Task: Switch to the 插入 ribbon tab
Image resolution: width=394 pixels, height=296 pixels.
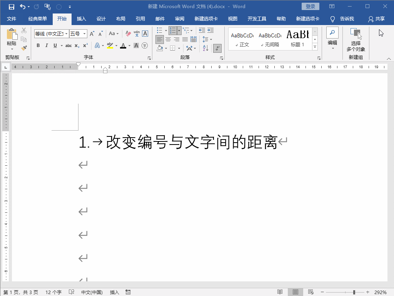Action: coord(82,18)
